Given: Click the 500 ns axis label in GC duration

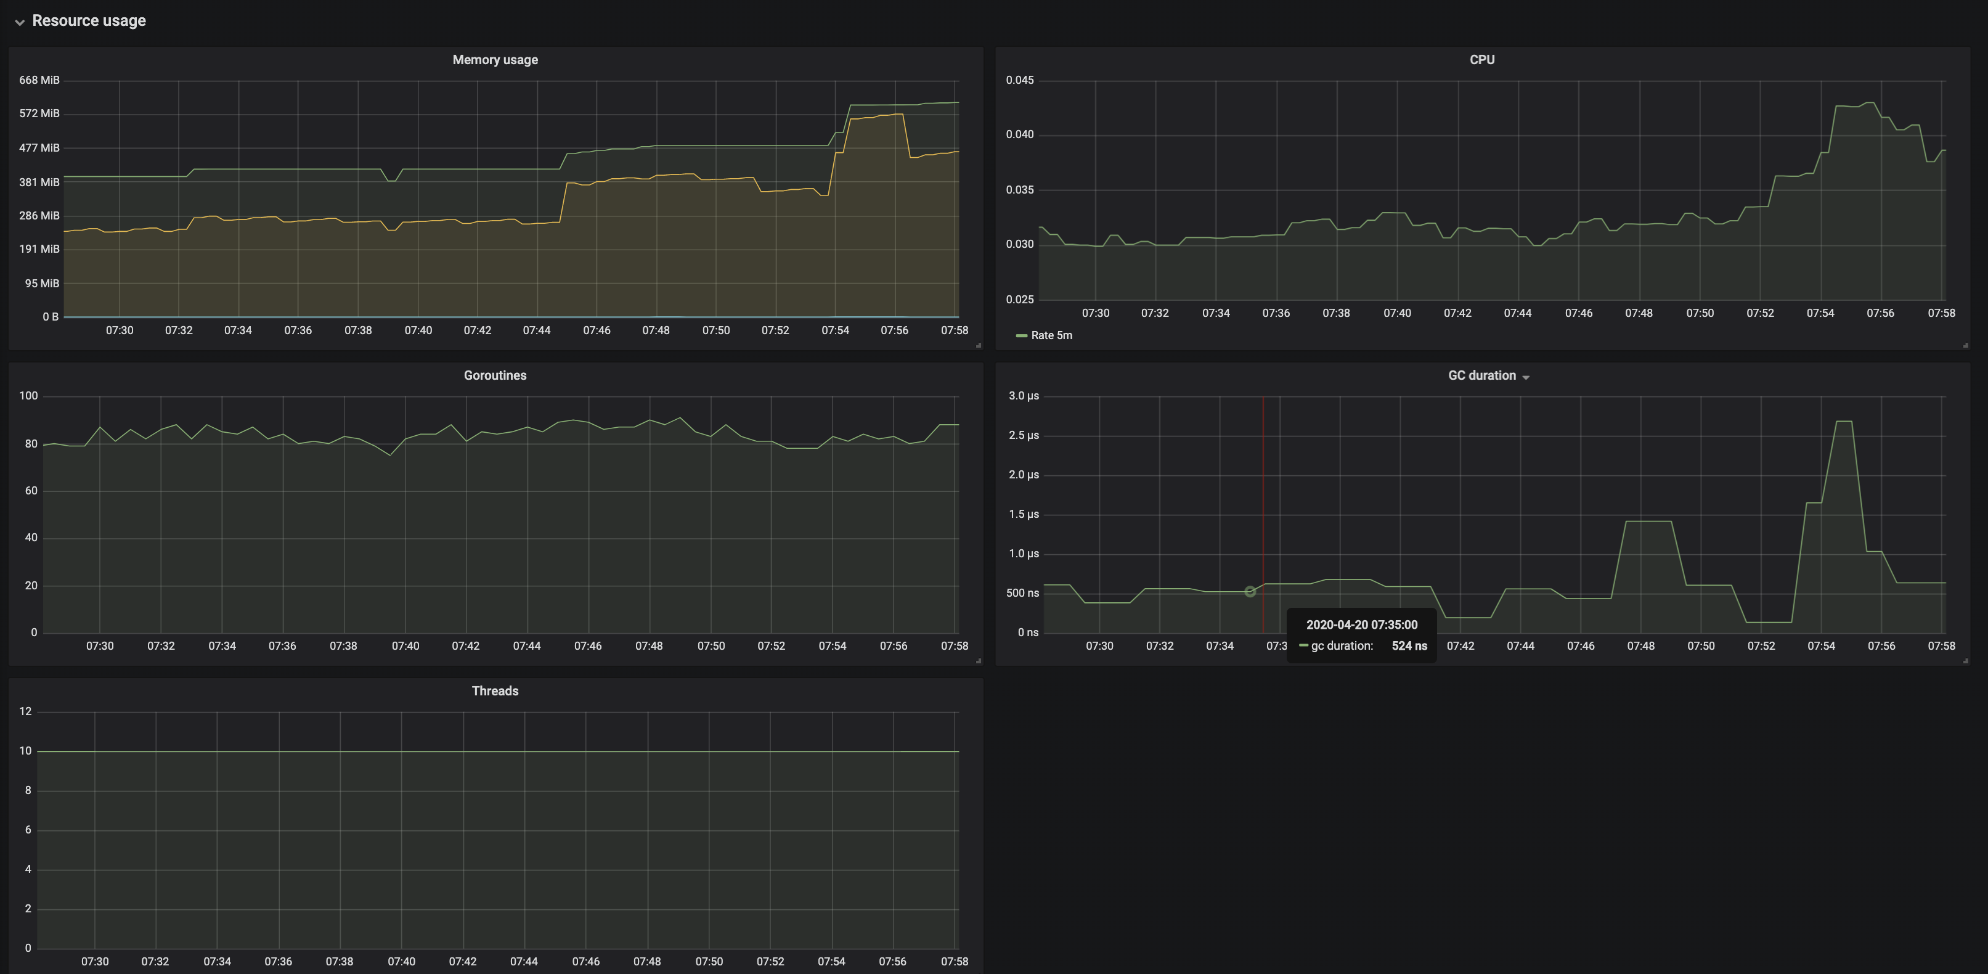Looking at the screenshot, I should pyautogui.click(x=1022, y=594).
